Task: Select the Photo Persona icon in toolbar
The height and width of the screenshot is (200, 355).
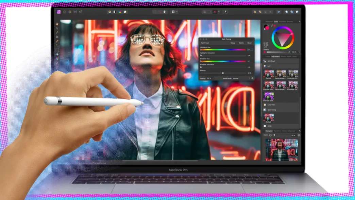Action: click(58, 12)
